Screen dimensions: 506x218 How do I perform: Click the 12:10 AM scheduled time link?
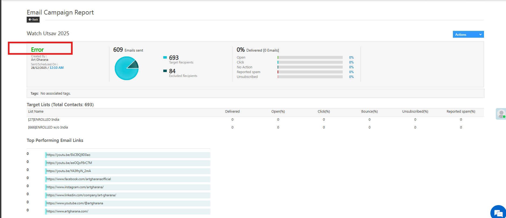point(57,68)
